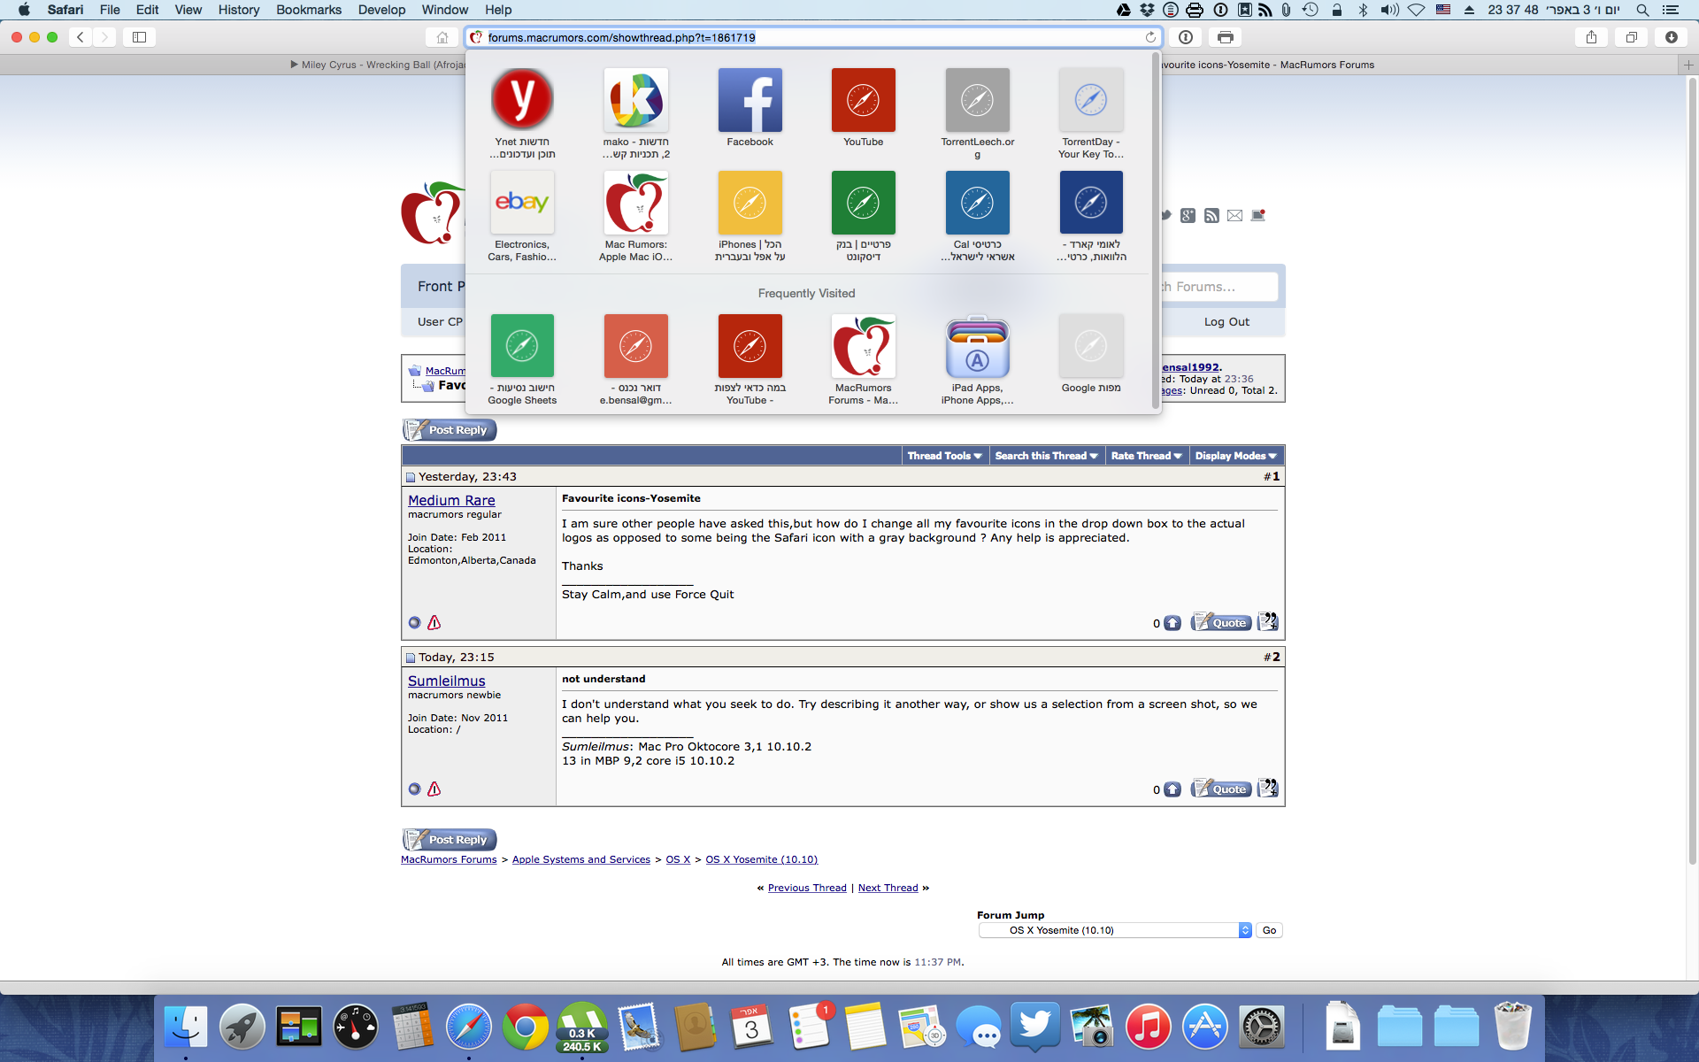Click the Log Out link
The image size is (1699, 1062).
pyautogui.click(x=1226, y=322)
